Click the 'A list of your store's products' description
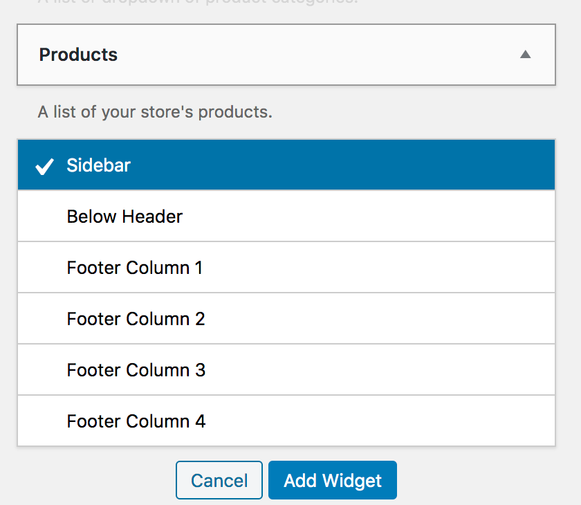581x505 pixels. coord(155,111)
